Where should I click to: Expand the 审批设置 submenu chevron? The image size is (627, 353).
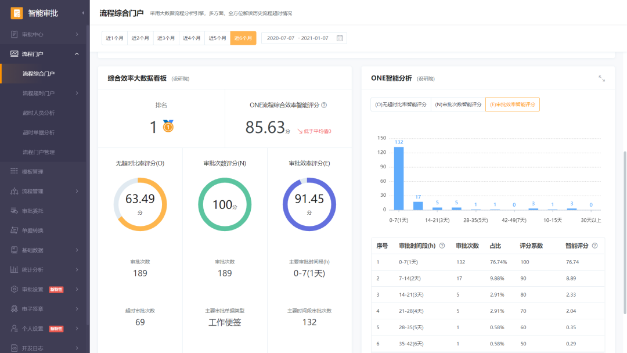[x=77, y=289]
